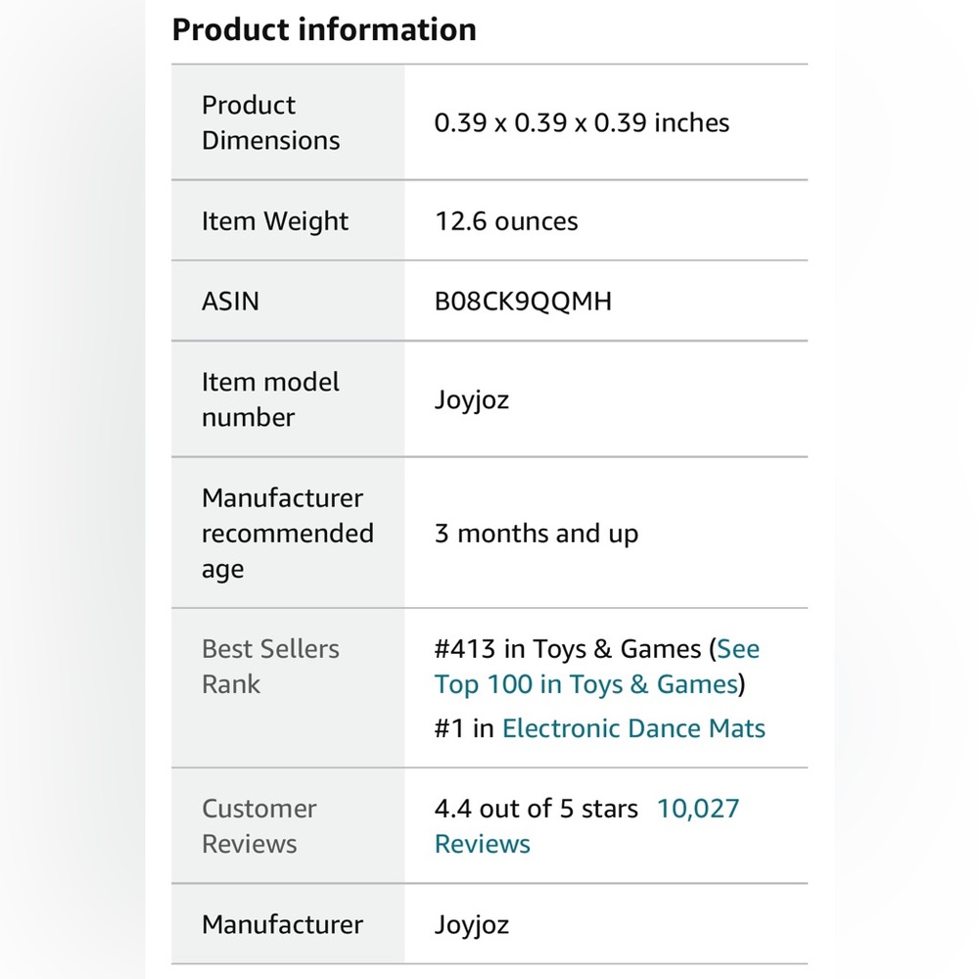Screen dimensions: 979x979
Task: Click the Item Weight label
Action: point(275,221)
